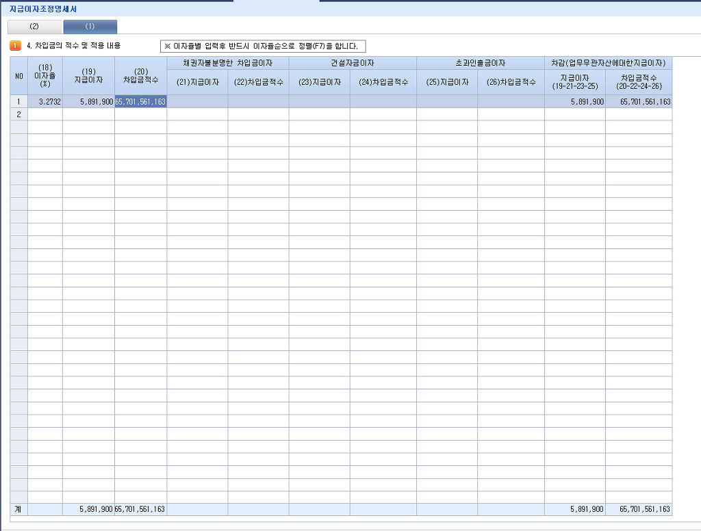Click the (24)차입금적수 column header

(383, 82)
